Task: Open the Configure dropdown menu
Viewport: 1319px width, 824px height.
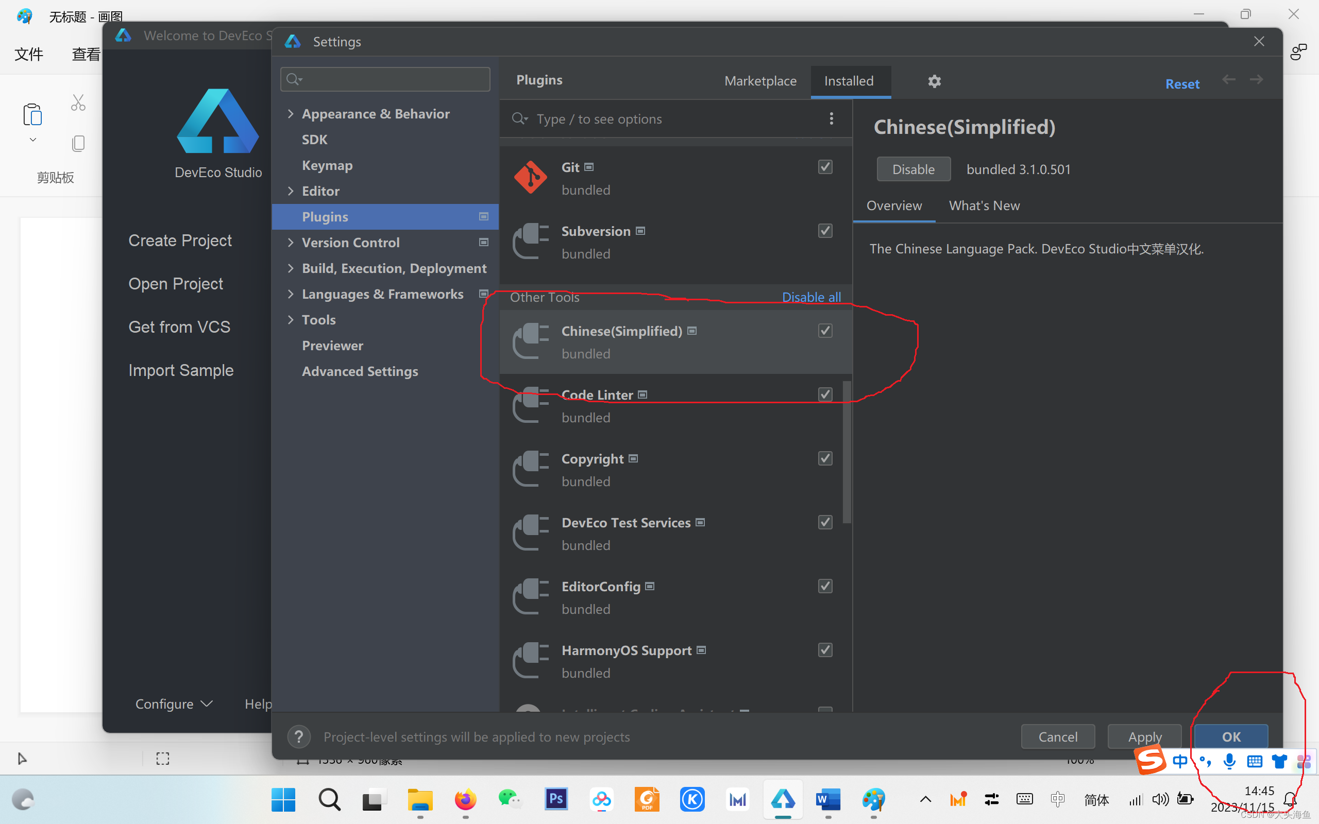Action: click(173, 703)
